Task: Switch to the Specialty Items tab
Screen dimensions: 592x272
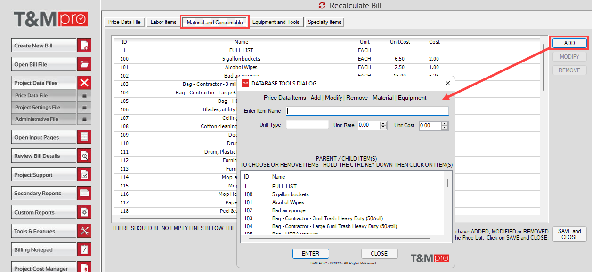Action: pos(324,22)
